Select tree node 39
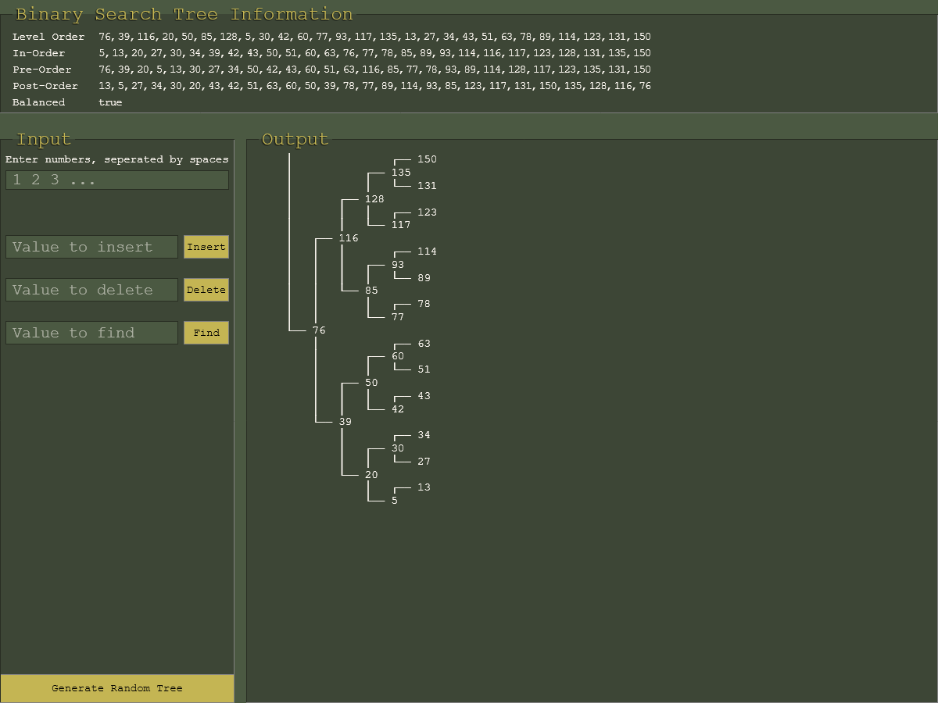The height and width of the screenshot is (703, 938). click(345, 422)
